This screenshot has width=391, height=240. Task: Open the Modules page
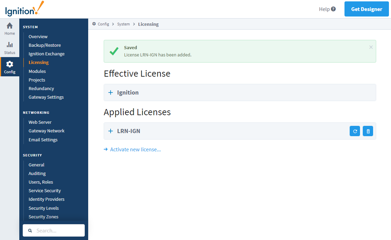pyautogui.click(x=37, y=71)
